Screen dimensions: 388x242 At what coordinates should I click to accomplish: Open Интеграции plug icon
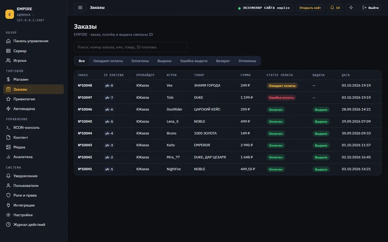pyautogui.click(x=8, y=205)
